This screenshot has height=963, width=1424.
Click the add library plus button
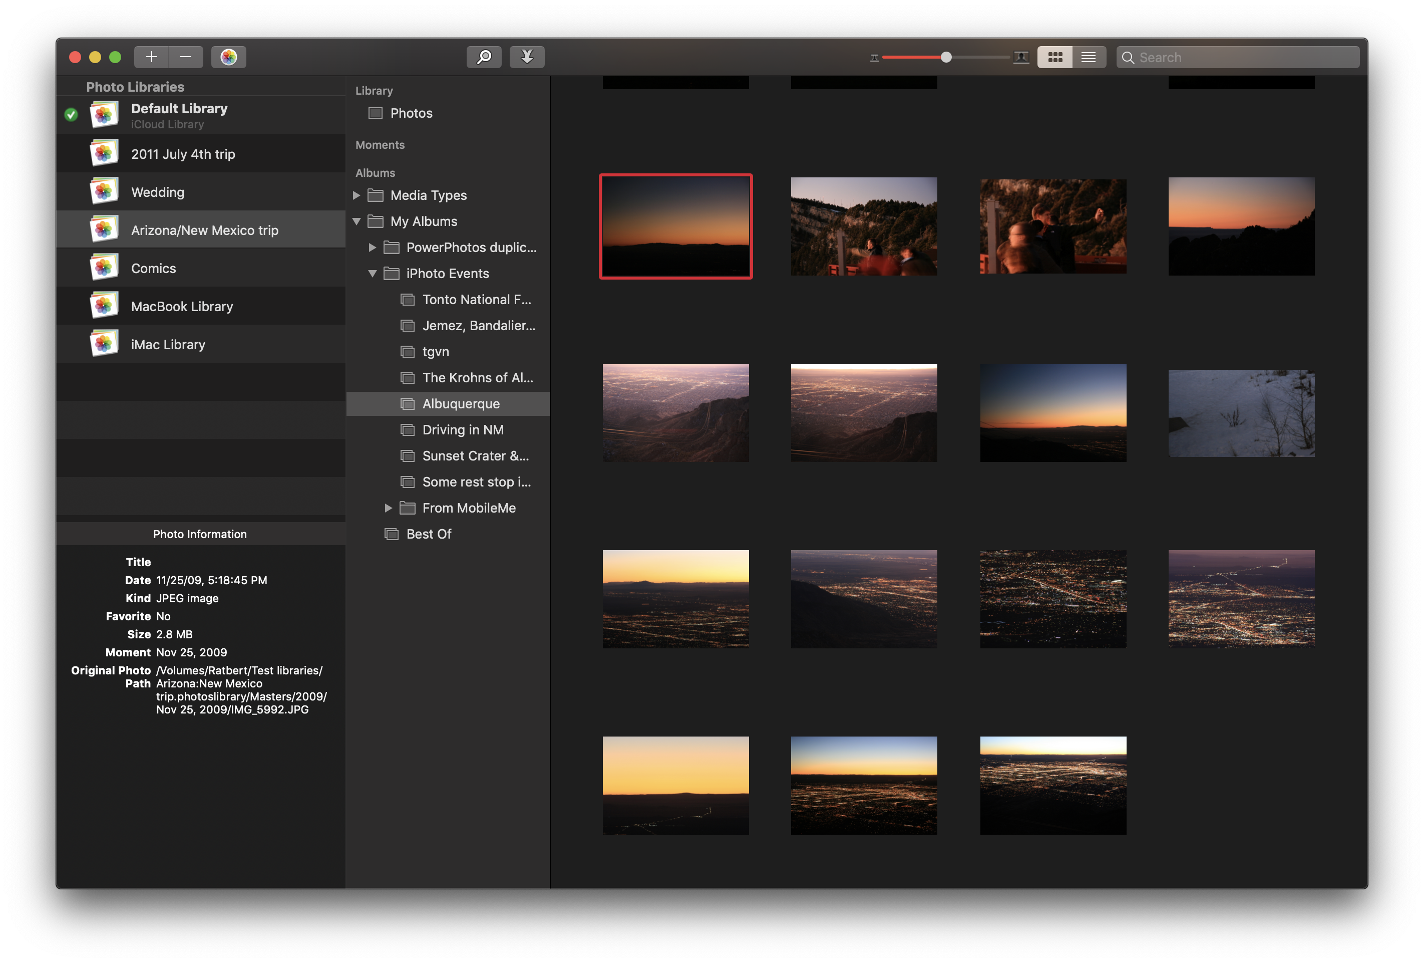tap(151, 57)
